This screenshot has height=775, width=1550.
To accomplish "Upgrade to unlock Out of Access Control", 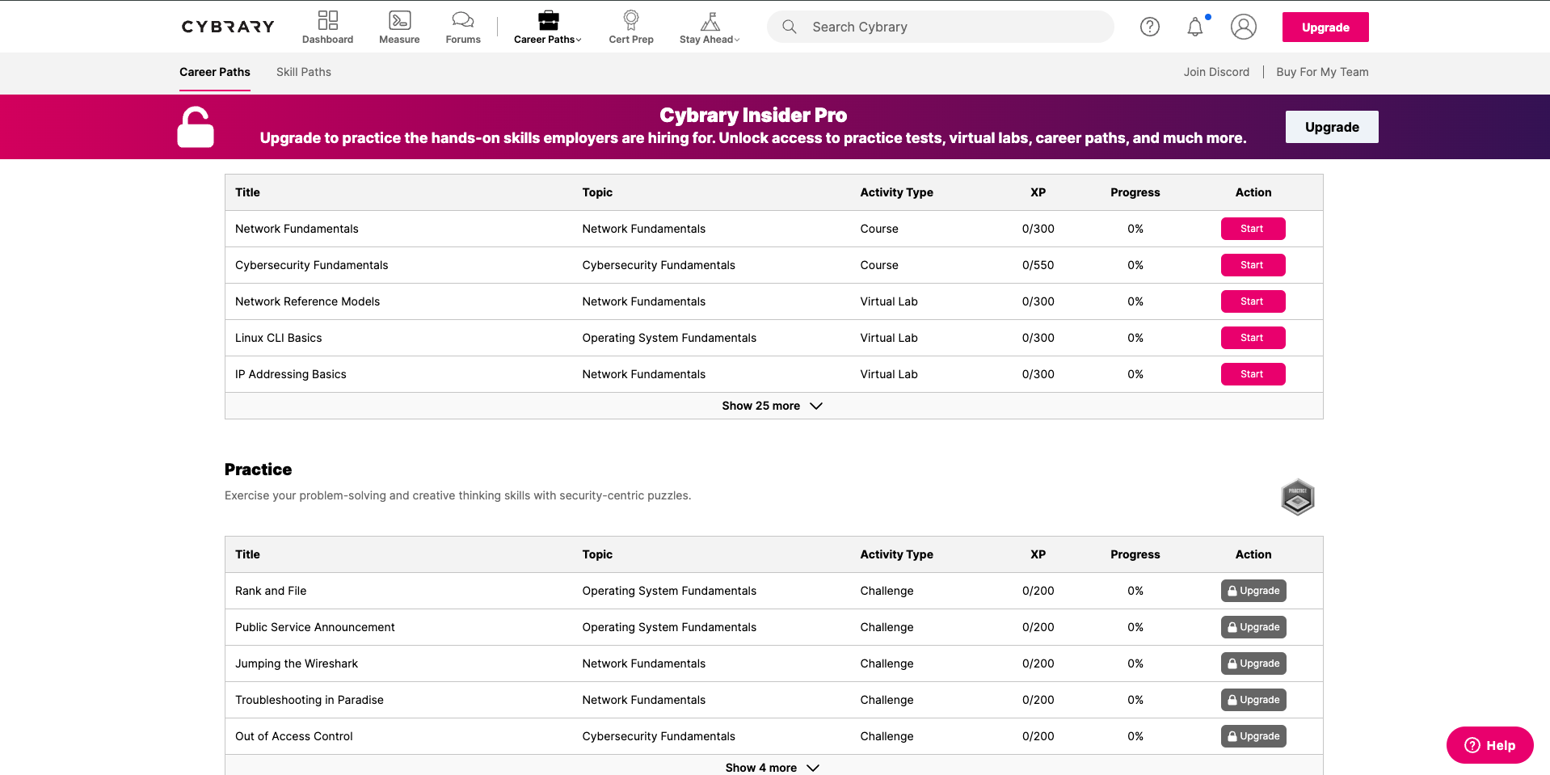I will pyautogui.click(x=1253, y=736).
